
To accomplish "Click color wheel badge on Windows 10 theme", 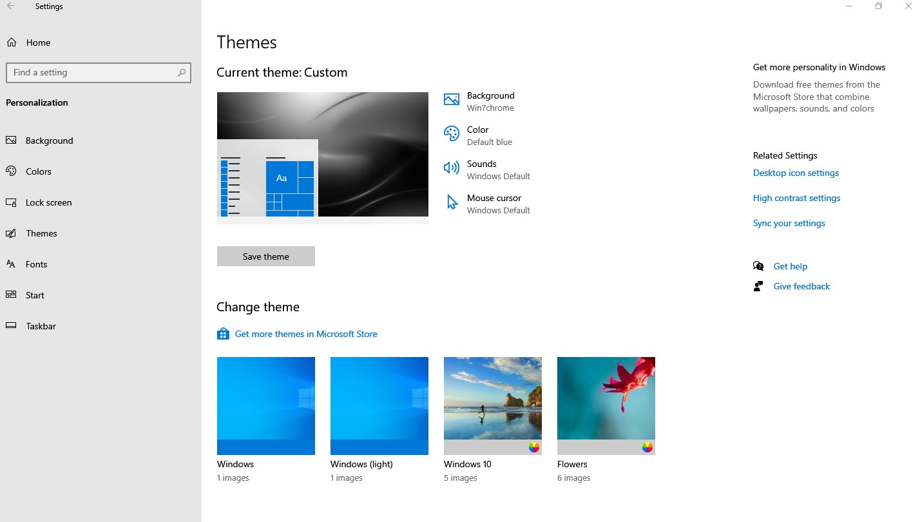I will [534, 447].
